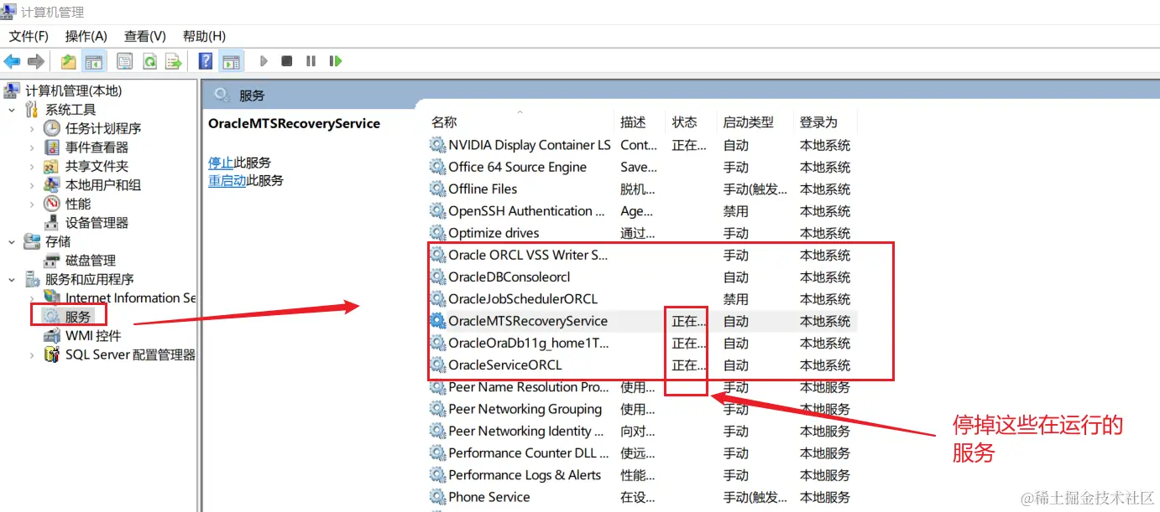
Task: Click the 重启动 link to restart service
Action: [x=227, y=180]
